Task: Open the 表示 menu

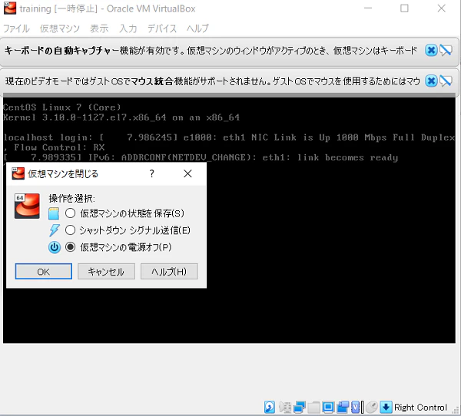Action: [x=99, y=28]
